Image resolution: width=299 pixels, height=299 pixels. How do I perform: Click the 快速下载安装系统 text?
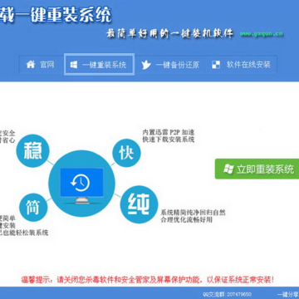169,140
